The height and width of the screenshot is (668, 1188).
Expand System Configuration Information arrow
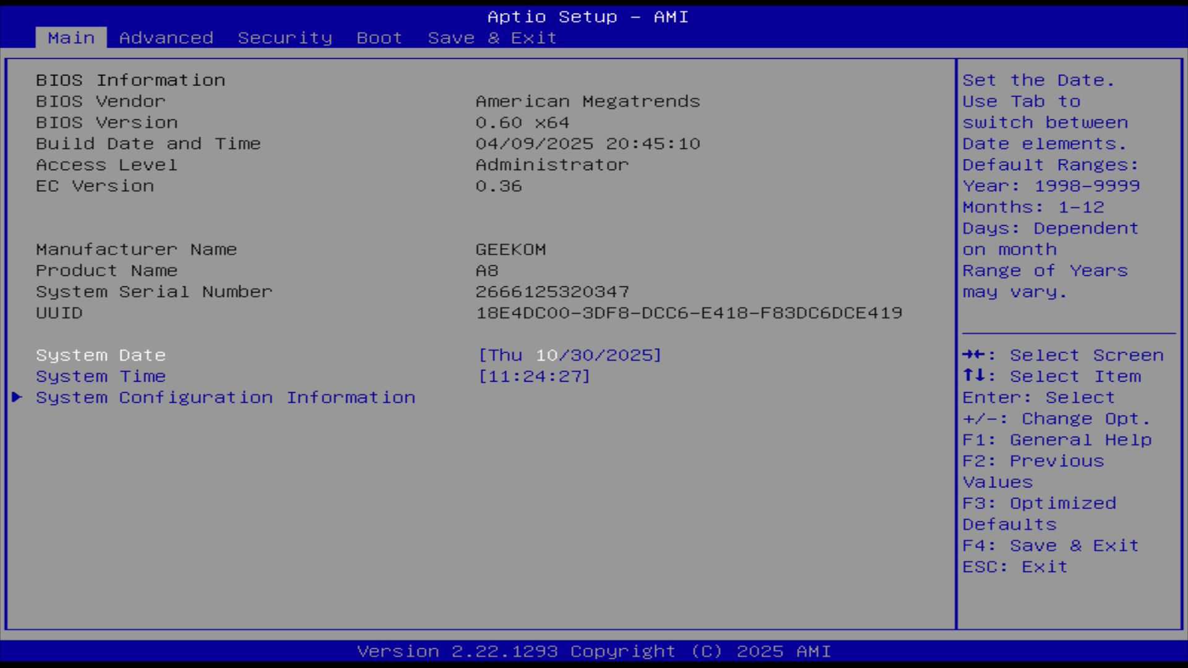click(17, 397)
